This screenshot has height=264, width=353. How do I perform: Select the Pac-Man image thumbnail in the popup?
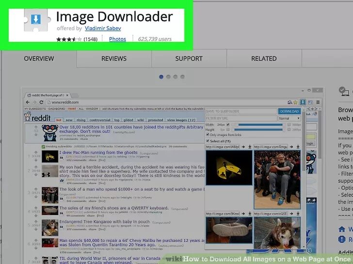[x=229, y=168]
